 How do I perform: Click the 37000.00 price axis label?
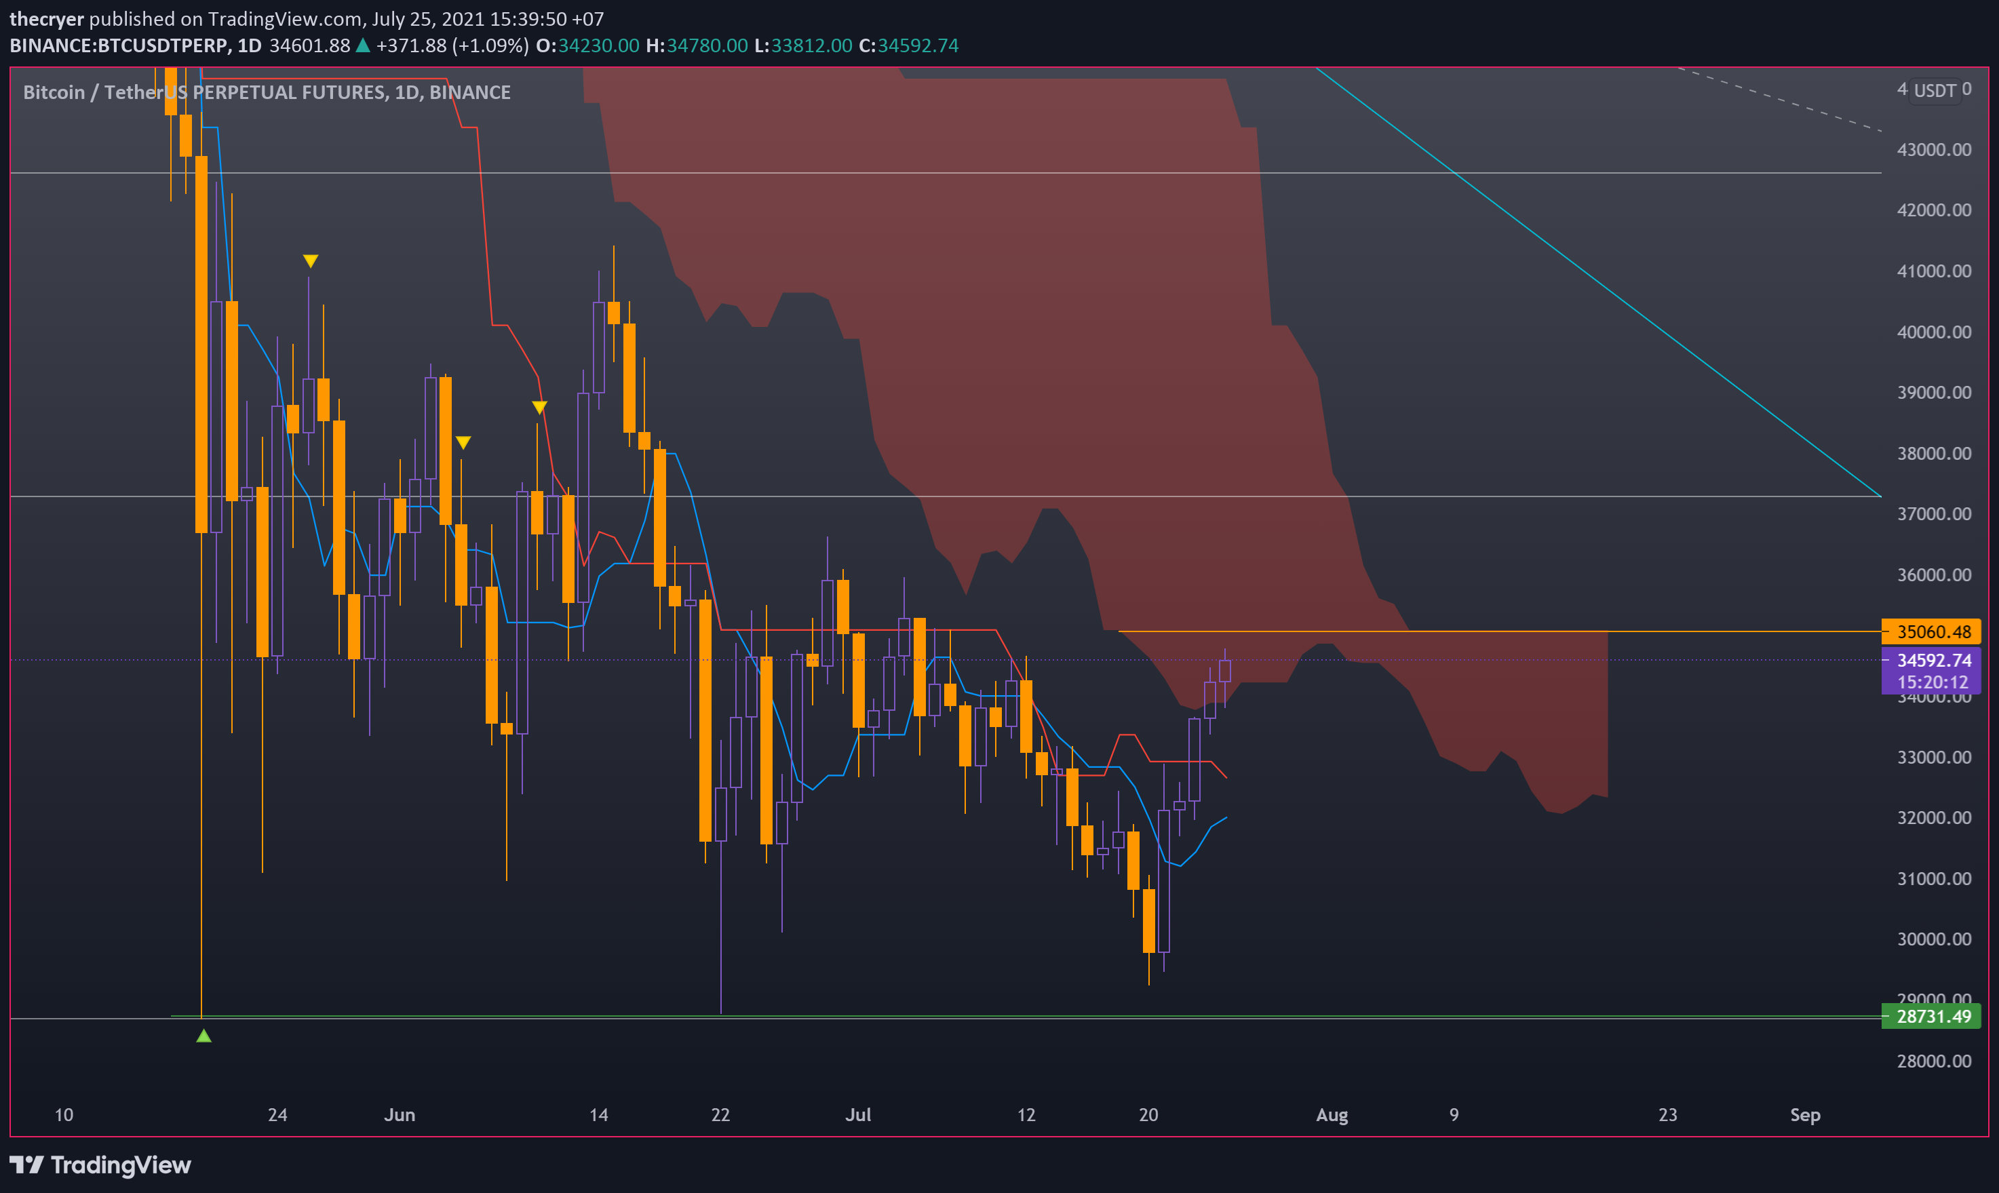coord(1934,513)
